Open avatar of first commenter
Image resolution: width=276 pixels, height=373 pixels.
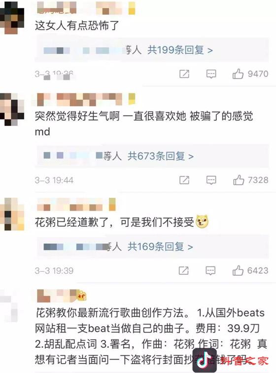[12, 18]
